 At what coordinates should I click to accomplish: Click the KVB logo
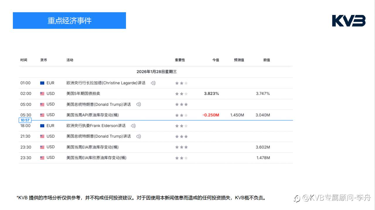click(349, 21)
